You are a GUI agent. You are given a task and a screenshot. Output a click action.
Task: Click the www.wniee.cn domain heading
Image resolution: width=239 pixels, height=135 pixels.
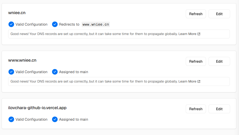(x=22, y=60)
